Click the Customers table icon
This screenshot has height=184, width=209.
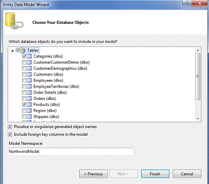pos(29,75)
